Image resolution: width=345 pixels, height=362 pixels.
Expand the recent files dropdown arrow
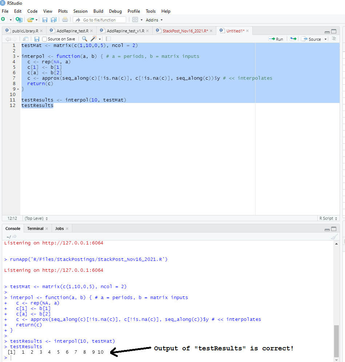click(x=36, y=20)
